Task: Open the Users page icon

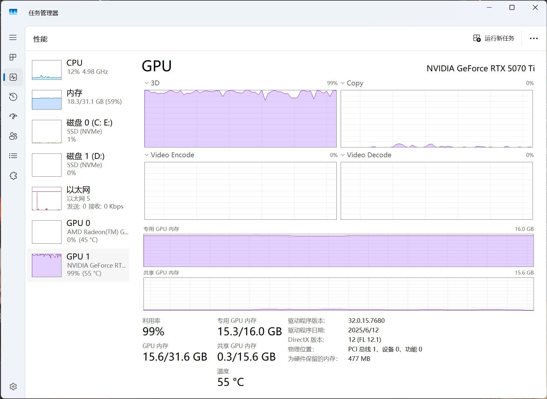Action: (13, 136)
